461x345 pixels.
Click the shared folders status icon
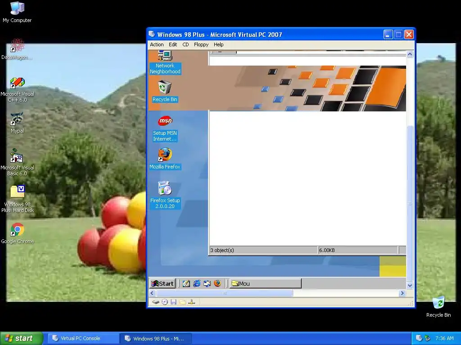(183, 302)
